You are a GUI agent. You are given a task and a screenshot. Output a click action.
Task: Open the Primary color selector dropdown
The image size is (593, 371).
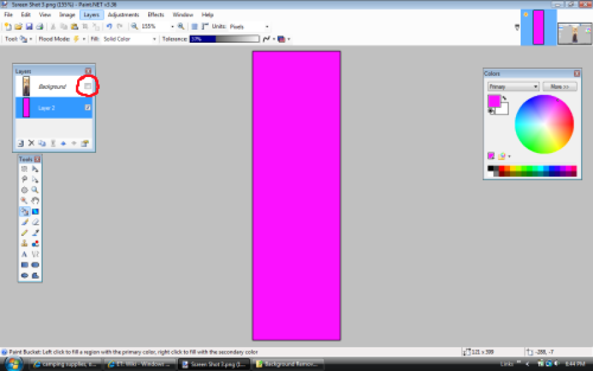[513, 86]
